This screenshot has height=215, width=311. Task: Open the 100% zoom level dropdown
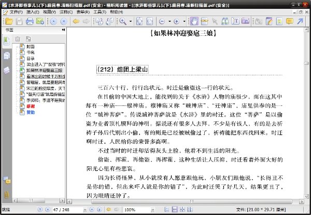[152, 210]
